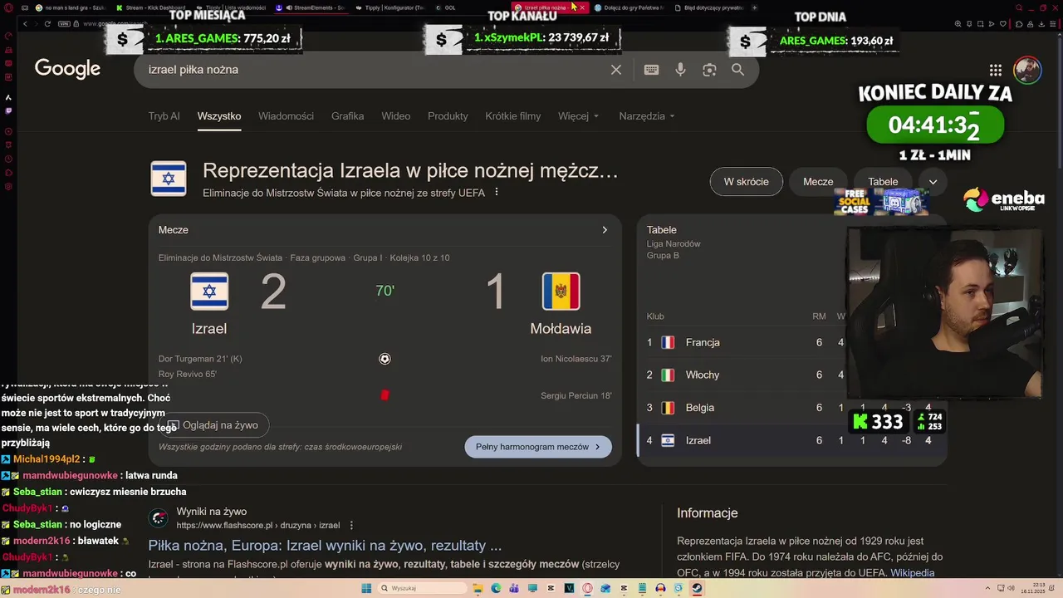The image size is (1063, 598).
Task: Open the Windows Start menu
Action: pos(366,588)
